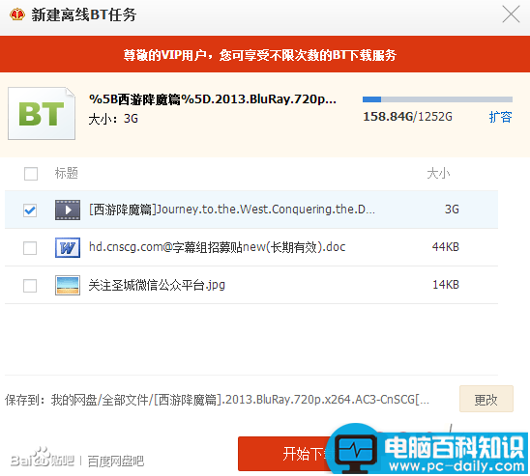Click the 14KB size value
This screenshot has width=530, height=476.
pos(446,285)
